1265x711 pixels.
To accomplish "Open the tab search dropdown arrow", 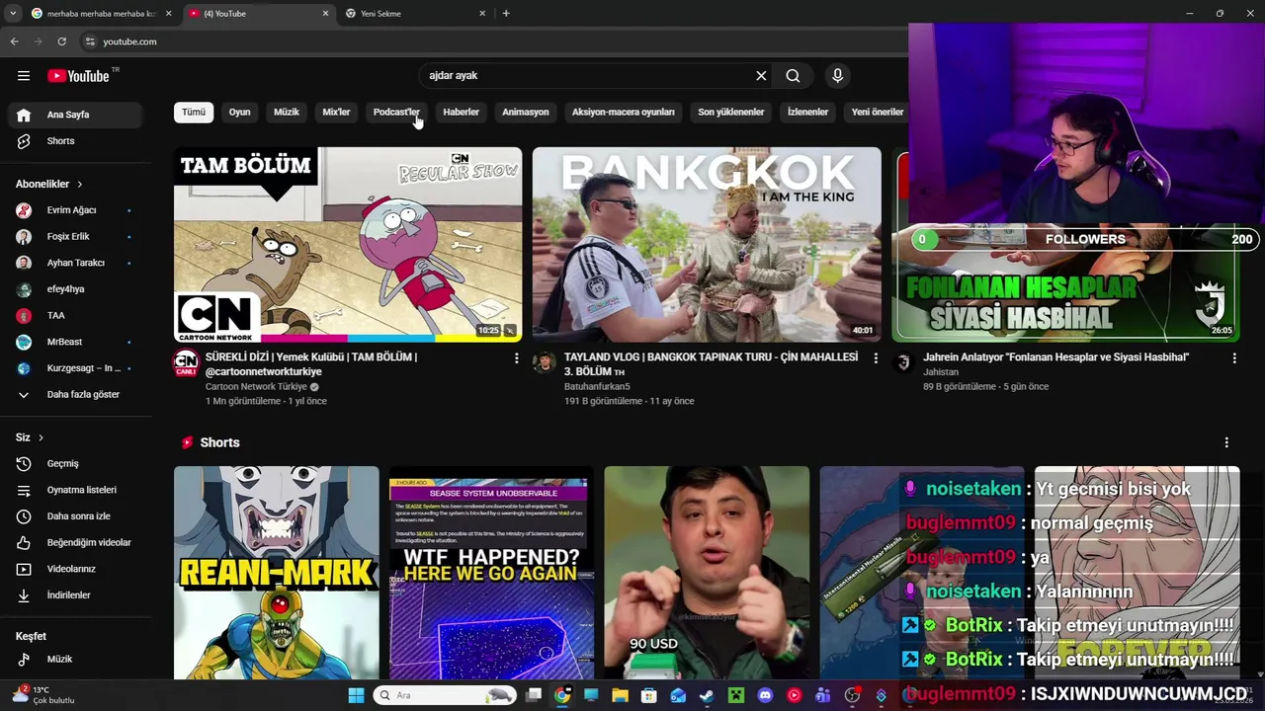I will point(12,14).
